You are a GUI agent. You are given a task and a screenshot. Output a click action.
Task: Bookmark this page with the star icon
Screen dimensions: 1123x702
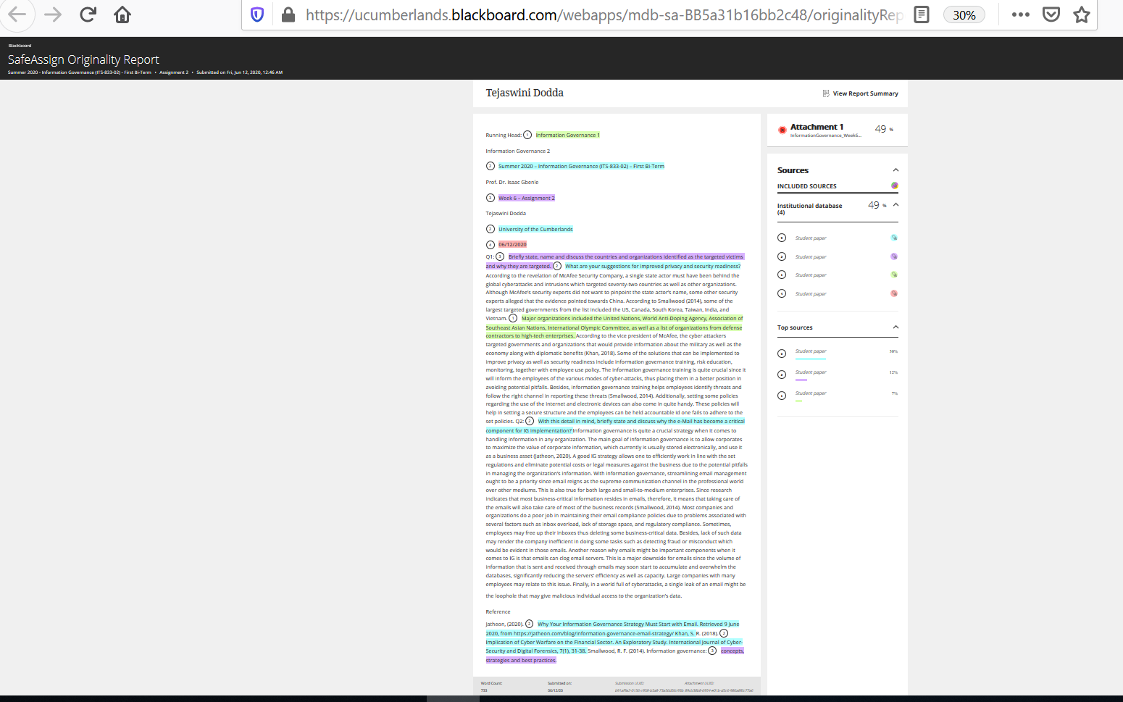pyautogui.click(x=1082, y=14)
